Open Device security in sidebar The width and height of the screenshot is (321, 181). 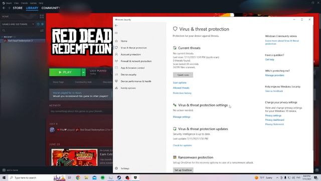click(128, 74)
